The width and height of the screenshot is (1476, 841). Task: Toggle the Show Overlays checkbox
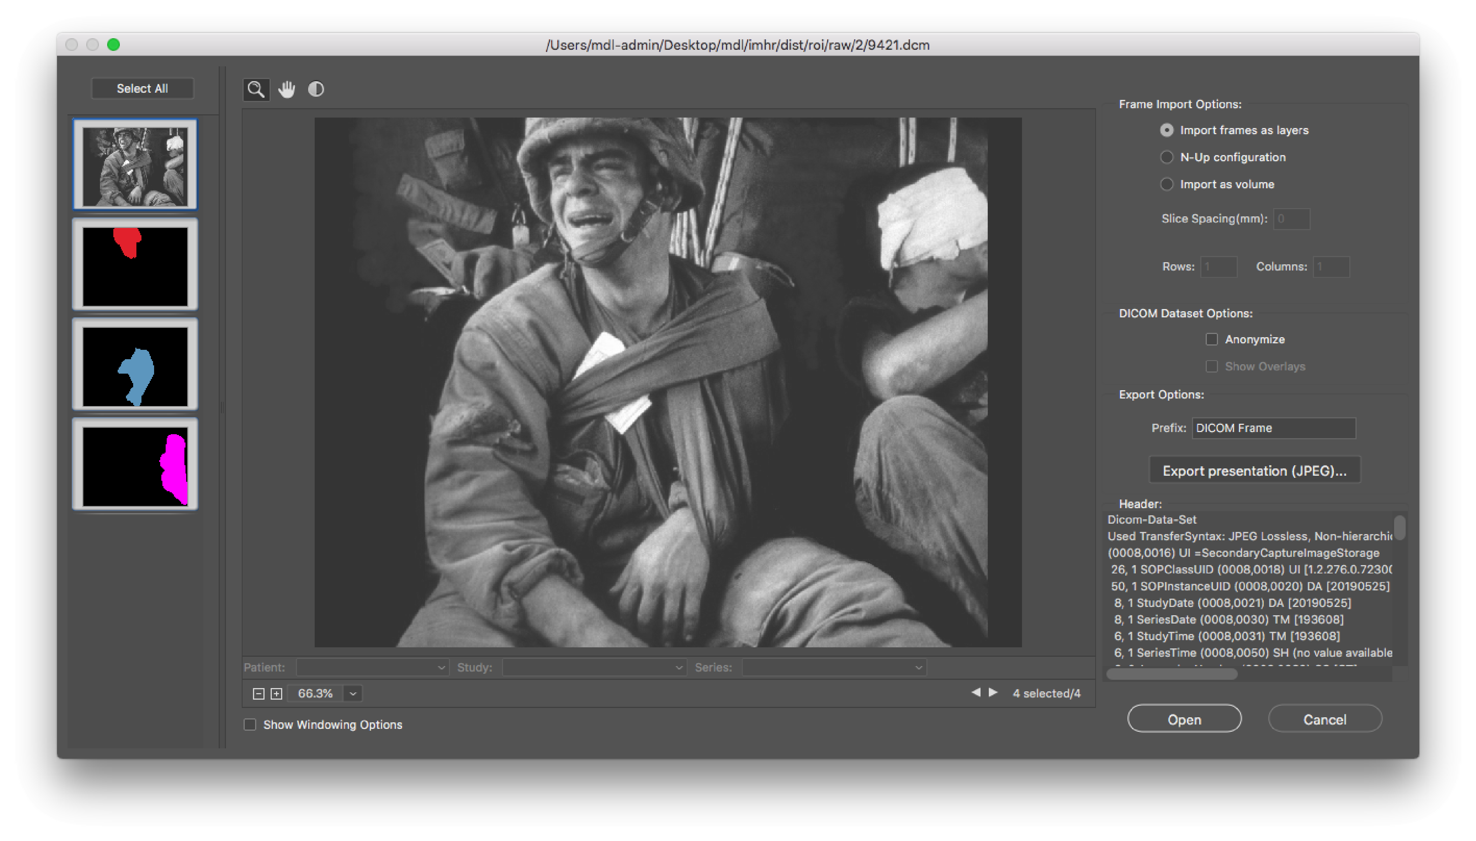[1211, 367]
